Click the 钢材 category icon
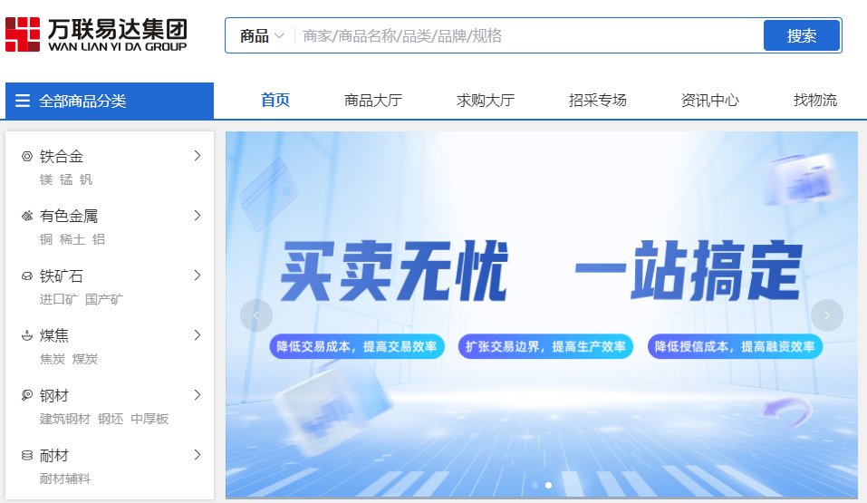Viewport: 867px width, 503px height. [27, 395]
